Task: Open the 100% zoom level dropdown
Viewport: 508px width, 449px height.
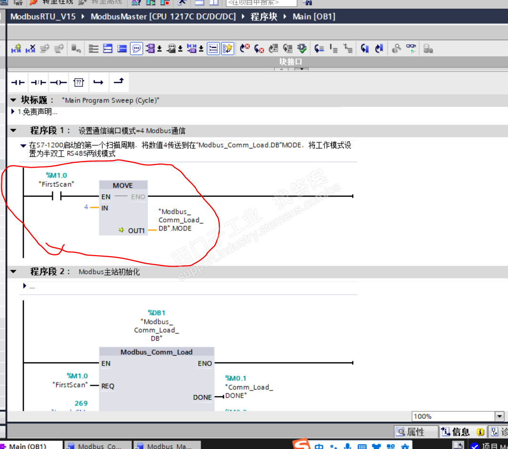Action: (499, 416)
